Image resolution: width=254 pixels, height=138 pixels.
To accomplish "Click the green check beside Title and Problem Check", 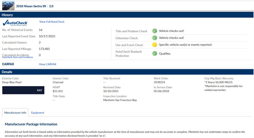I will 155,31.
